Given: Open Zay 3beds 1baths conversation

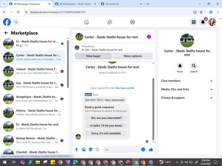Looking at the screenshot, I should click(33, 85).
